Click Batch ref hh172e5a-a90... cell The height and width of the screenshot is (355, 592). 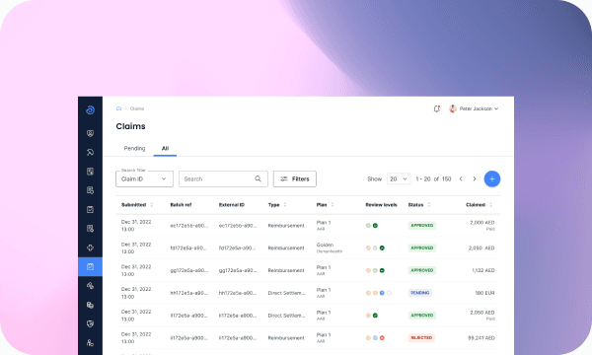(x=189, y=293)
